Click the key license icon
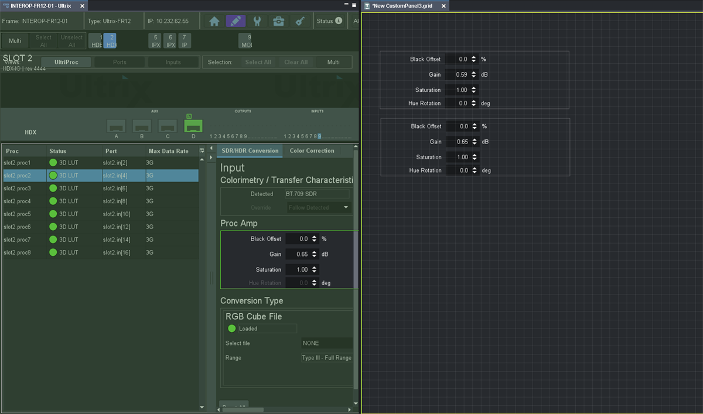Viewport: 703px width, 414px height. (300, 21)
